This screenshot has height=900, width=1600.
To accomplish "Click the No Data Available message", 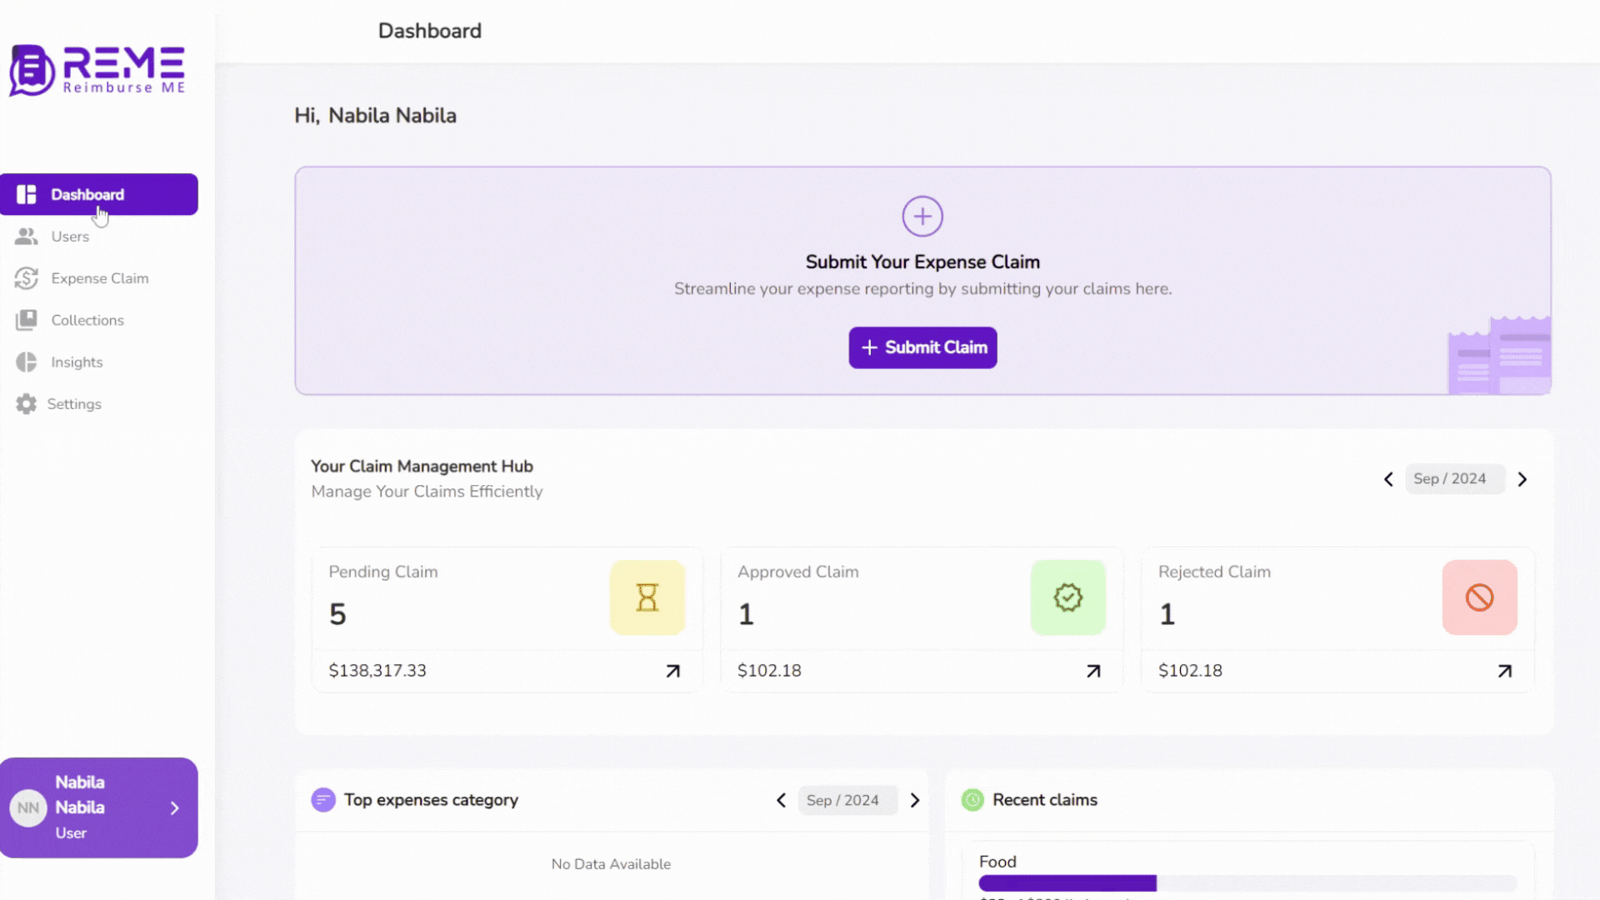I will coord(611,864).
